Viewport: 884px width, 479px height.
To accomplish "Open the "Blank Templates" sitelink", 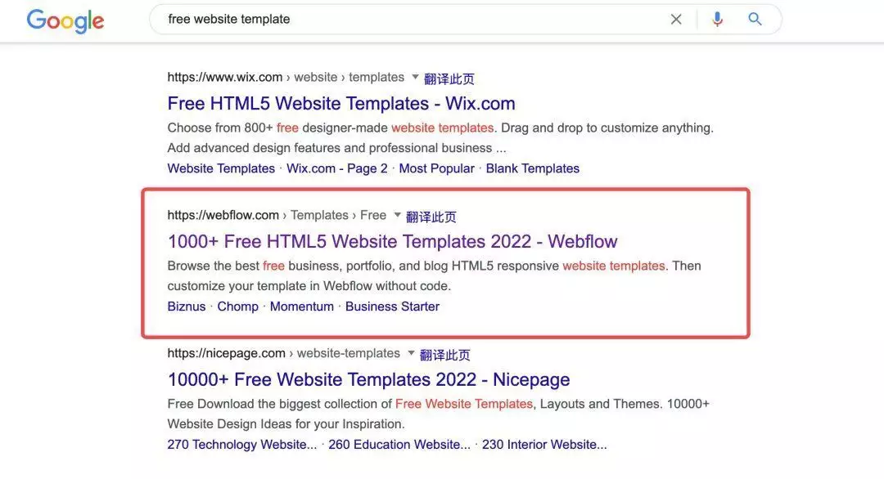I will point(532,168).
